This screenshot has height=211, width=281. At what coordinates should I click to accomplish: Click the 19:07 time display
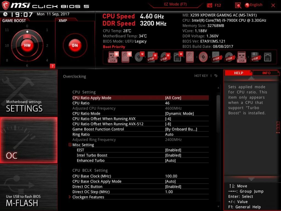(x=22, y=14)
